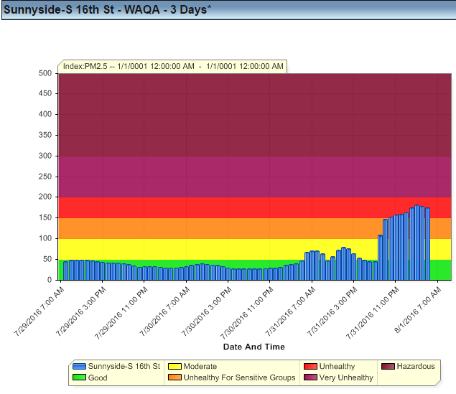This screenshot has height=394, width=456.
Task: Click the 'Good' legend label
Action: coord(98,377)
